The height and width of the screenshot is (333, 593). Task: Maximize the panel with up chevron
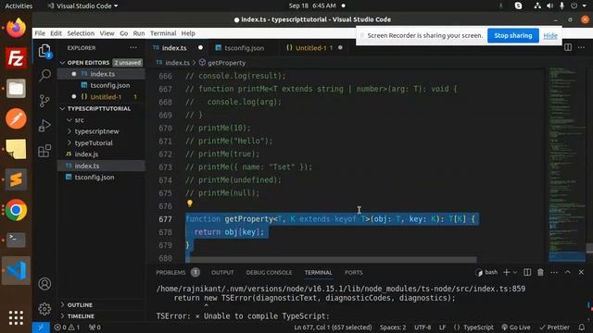(568, 272)
